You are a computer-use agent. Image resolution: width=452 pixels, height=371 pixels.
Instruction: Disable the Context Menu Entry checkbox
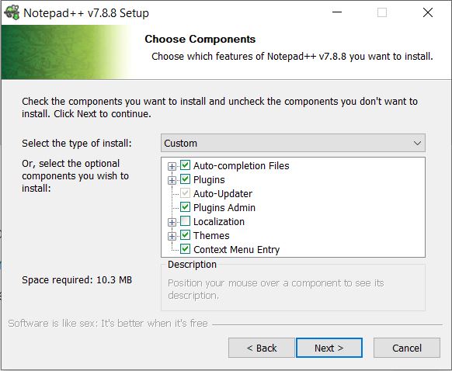pyautogui.click(x=185, y=249)
